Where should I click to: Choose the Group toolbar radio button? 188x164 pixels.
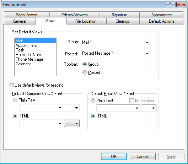coord(85,64)
